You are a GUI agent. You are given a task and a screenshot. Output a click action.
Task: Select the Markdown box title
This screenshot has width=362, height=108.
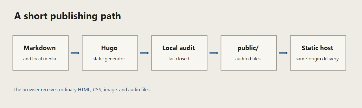[x=40, y=48]
